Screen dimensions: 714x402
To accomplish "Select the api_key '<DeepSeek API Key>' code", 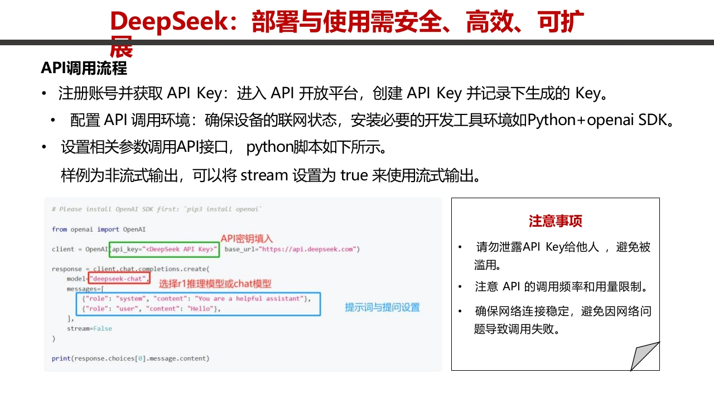I will [165, 249].
